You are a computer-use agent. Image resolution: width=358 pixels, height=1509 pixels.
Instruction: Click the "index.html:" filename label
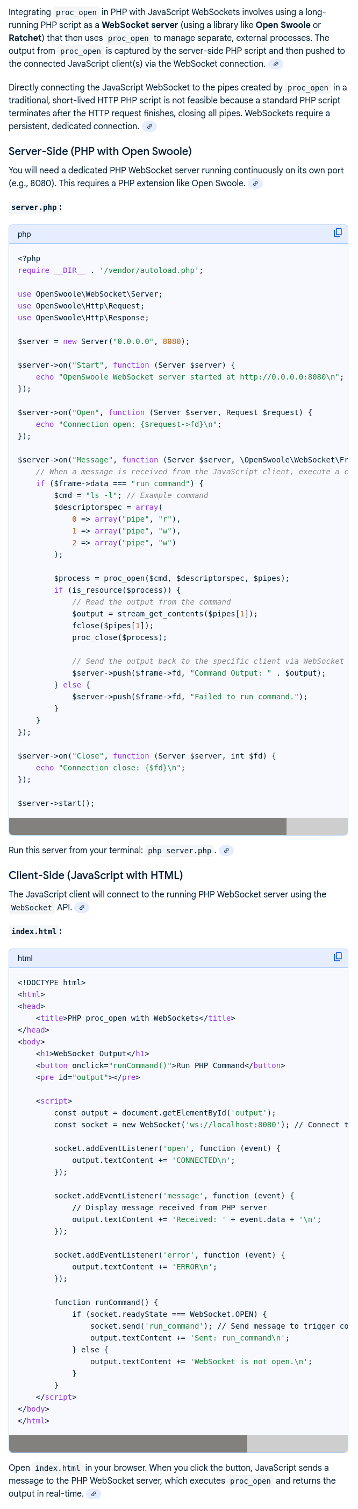[35, 931]
